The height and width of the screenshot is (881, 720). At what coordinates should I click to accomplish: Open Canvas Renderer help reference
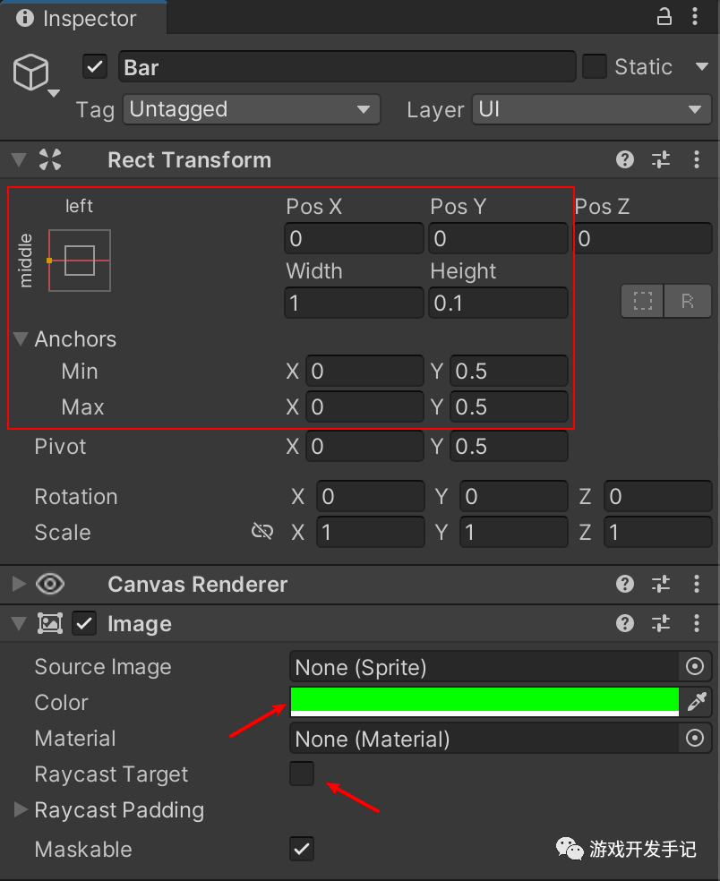pyautogui.click(x=625, y=584)
